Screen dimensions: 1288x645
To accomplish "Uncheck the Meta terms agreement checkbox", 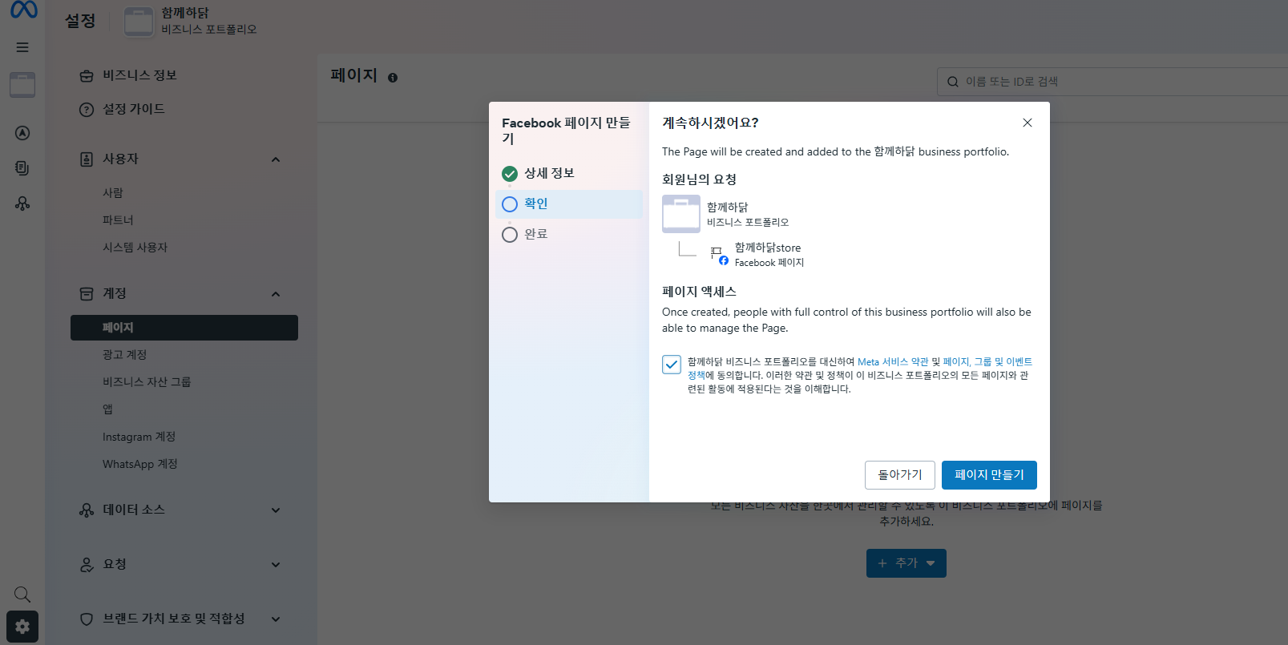I will (x=672, y=365).
